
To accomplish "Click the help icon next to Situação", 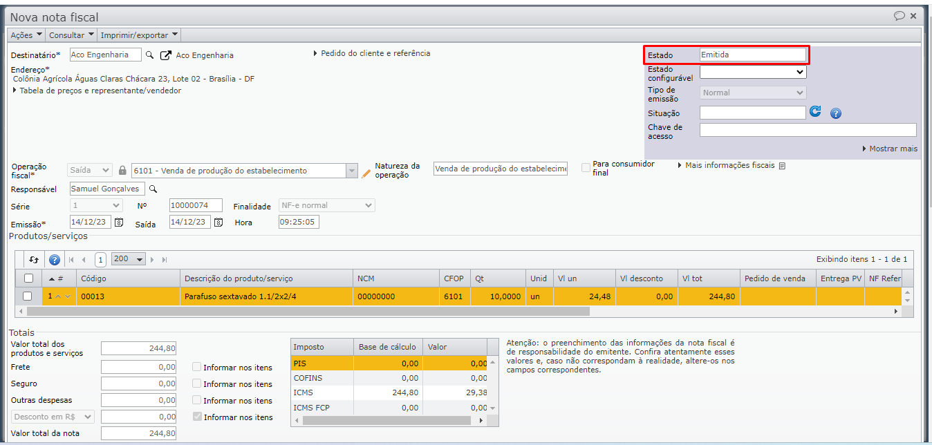I will [835, 113].
